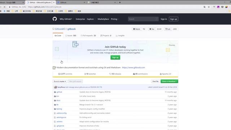Open the Branch: master dropdown

pyautogui.click(x=60, y=81)
